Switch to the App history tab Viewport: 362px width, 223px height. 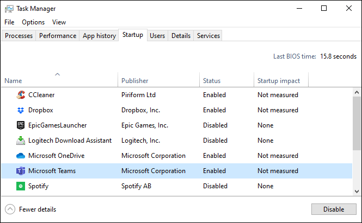point(99,36)
